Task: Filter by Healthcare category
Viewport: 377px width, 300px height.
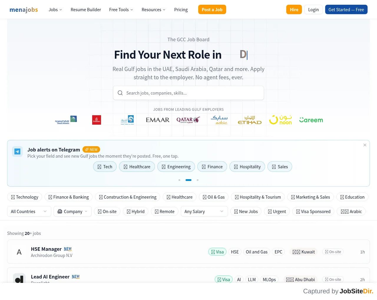Action: (x=179, y=197)
